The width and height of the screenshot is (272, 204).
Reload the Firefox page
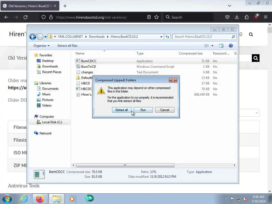pos(25,17)
